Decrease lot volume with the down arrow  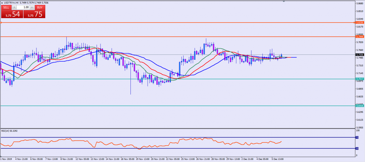tap(14, 7)
